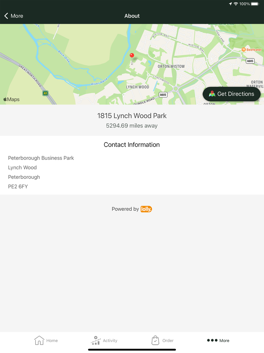Tap the A605 road badge near Oundle Road
This screenshot has height=353, width=264.
tap(163, 95)
